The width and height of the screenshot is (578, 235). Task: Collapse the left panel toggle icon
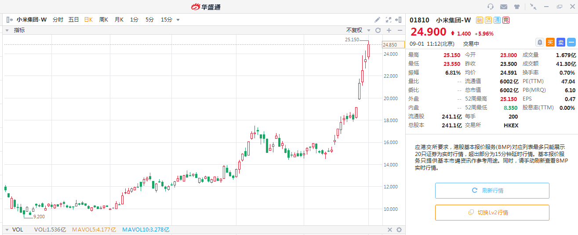(10, 19)
